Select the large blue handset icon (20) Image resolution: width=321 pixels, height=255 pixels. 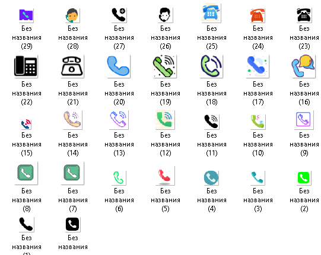pos(118,66)
